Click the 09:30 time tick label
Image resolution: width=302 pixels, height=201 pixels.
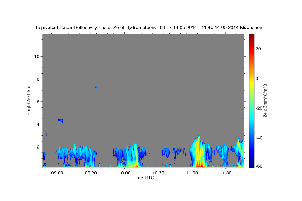pyautogui.click(x=91, y=173)
